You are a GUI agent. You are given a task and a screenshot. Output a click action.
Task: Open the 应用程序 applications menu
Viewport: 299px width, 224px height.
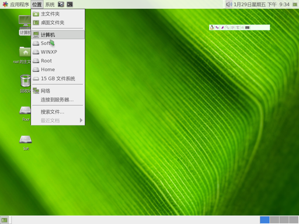point(16,4)
